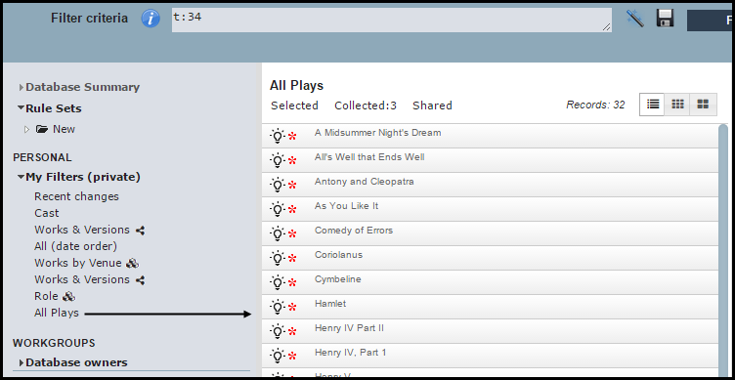Click the results list vertical scrollbar

(x=723, y=249)
